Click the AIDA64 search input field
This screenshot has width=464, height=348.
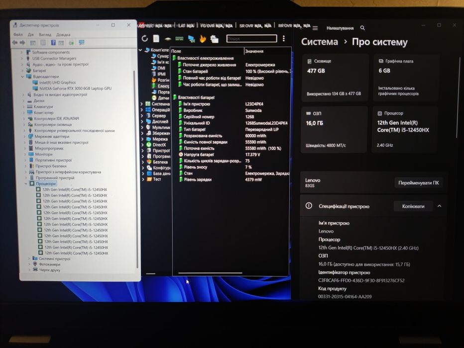pos(251,39)
